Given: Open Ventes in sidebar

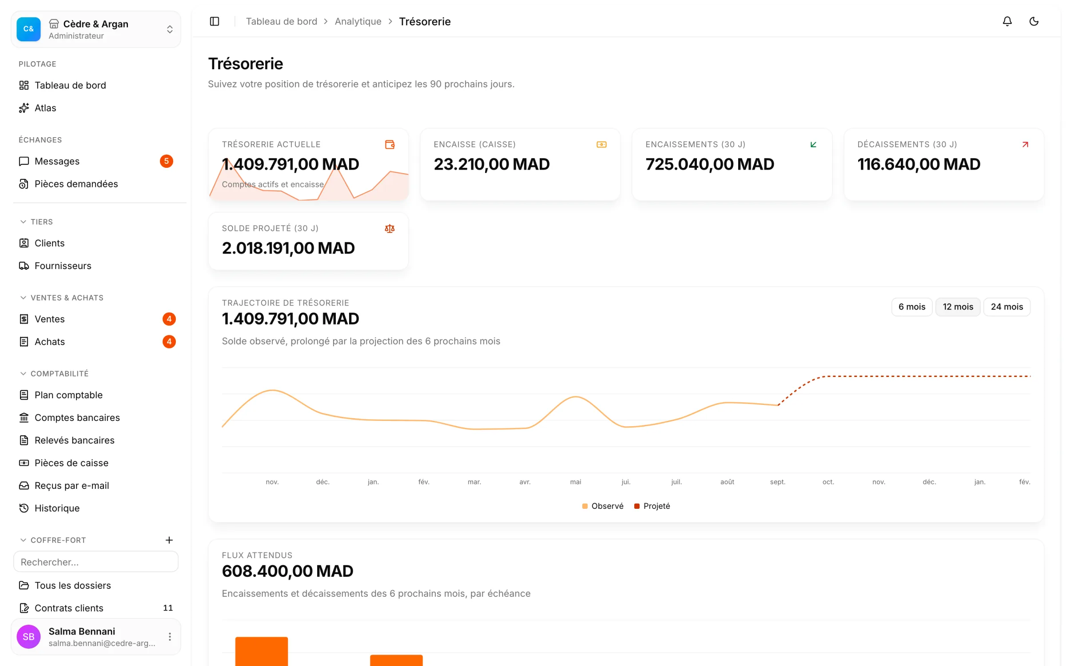Looking at the screenshot, I should point(96,319).
